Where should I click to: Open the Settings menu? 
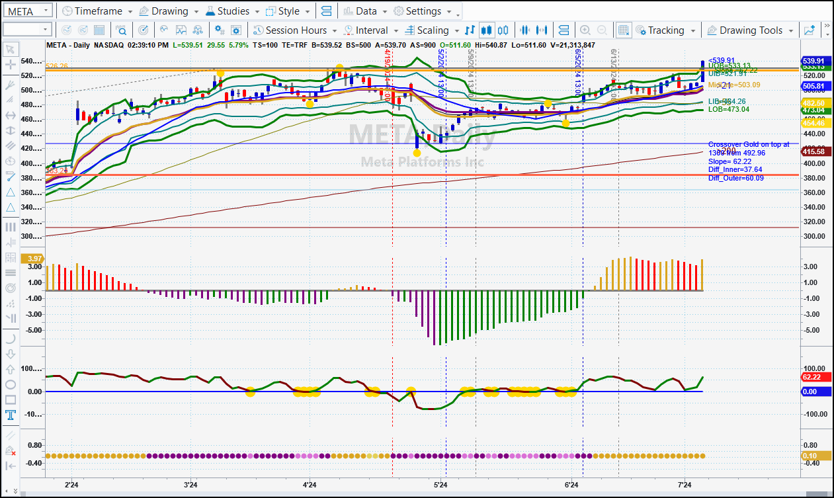pyautogui.click(x=423, y=11)
